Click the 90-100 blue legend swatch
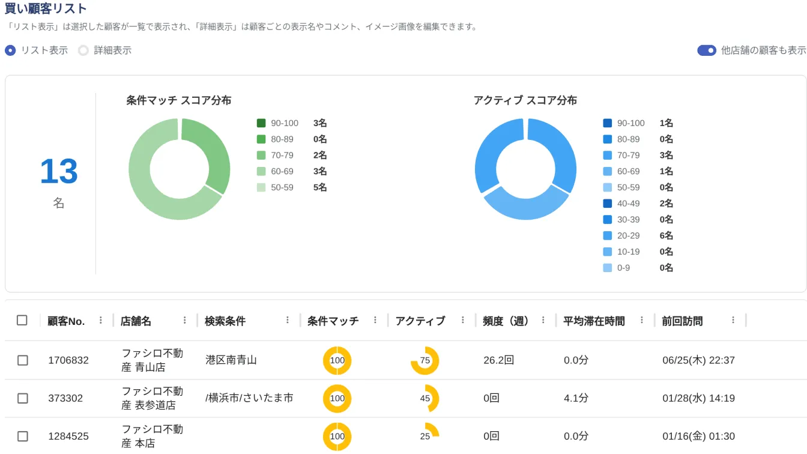The height and width of the screenshot is (454, 807). tap(608, 123)
